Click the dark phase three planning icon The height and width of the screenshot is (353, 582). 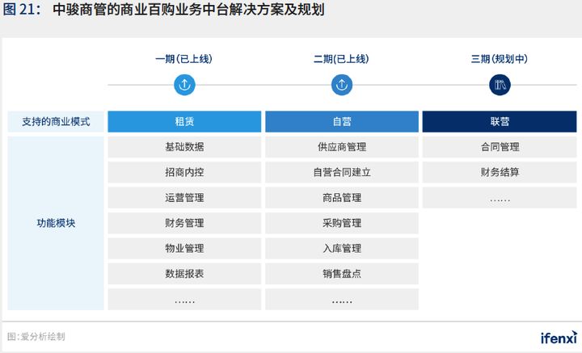[500, 85]
